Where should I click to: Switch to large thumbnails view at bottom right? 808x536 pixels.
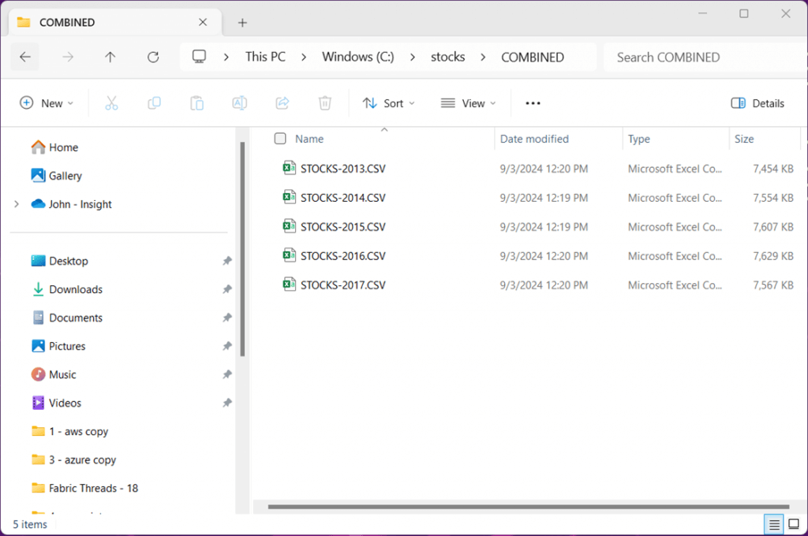coord(792,524)
